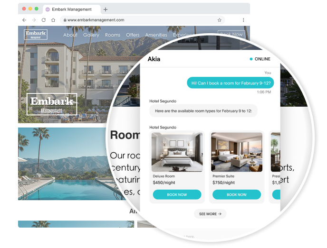Open a new tab with plus icon

tap(106, 9)
